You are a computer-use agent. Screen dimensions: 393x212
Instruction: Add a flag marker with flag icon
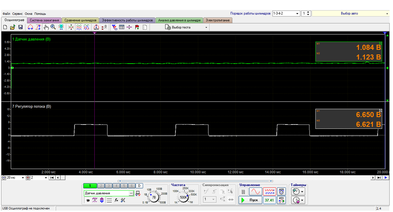click(137, 27)
